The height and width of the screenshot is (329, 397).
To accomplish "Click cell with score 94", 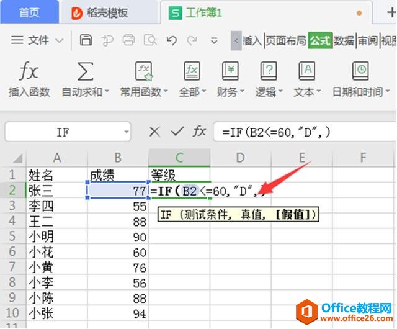I will pos(118,313).
